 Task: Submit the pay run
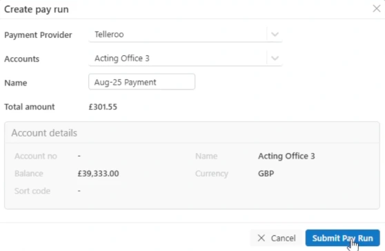(x=342, y=238)
